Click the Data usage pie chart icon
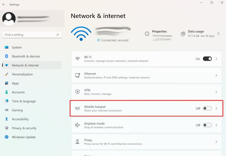This screenshot has height=156, width=226. coord(183,34)
